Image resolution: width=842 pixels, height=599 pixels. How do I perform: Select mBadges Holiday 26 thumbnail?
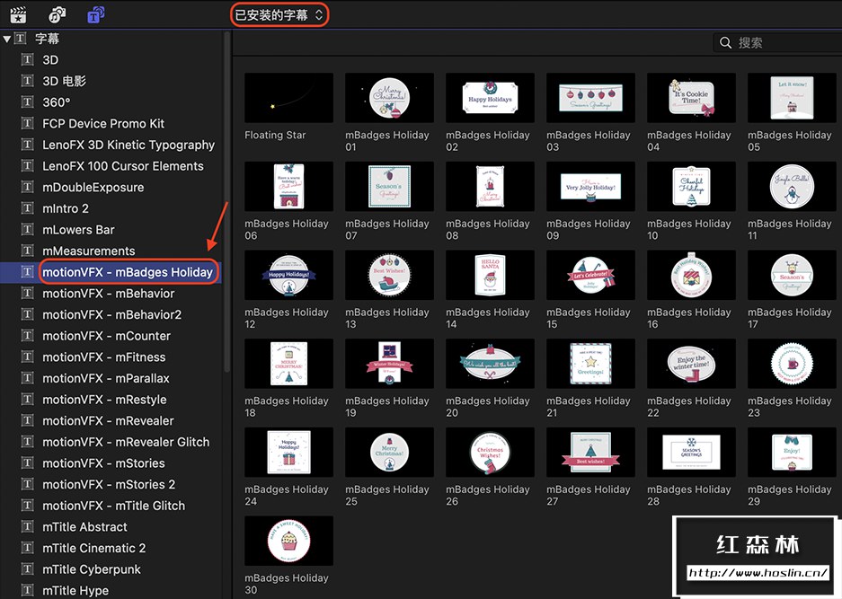(491, 453)
